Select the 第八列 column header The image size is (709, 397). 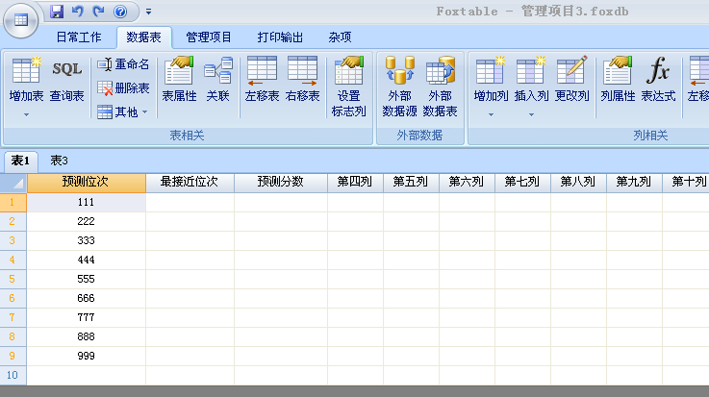tap(578, 183)
